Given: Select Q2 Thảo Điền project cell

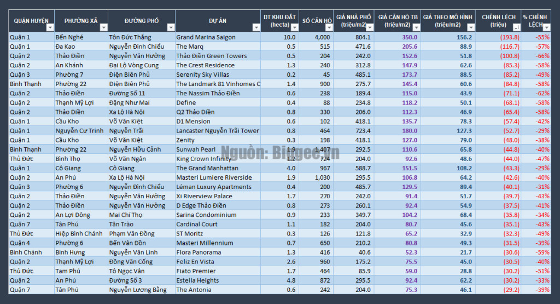Looking at the screenshot, I should pos(218,112).
